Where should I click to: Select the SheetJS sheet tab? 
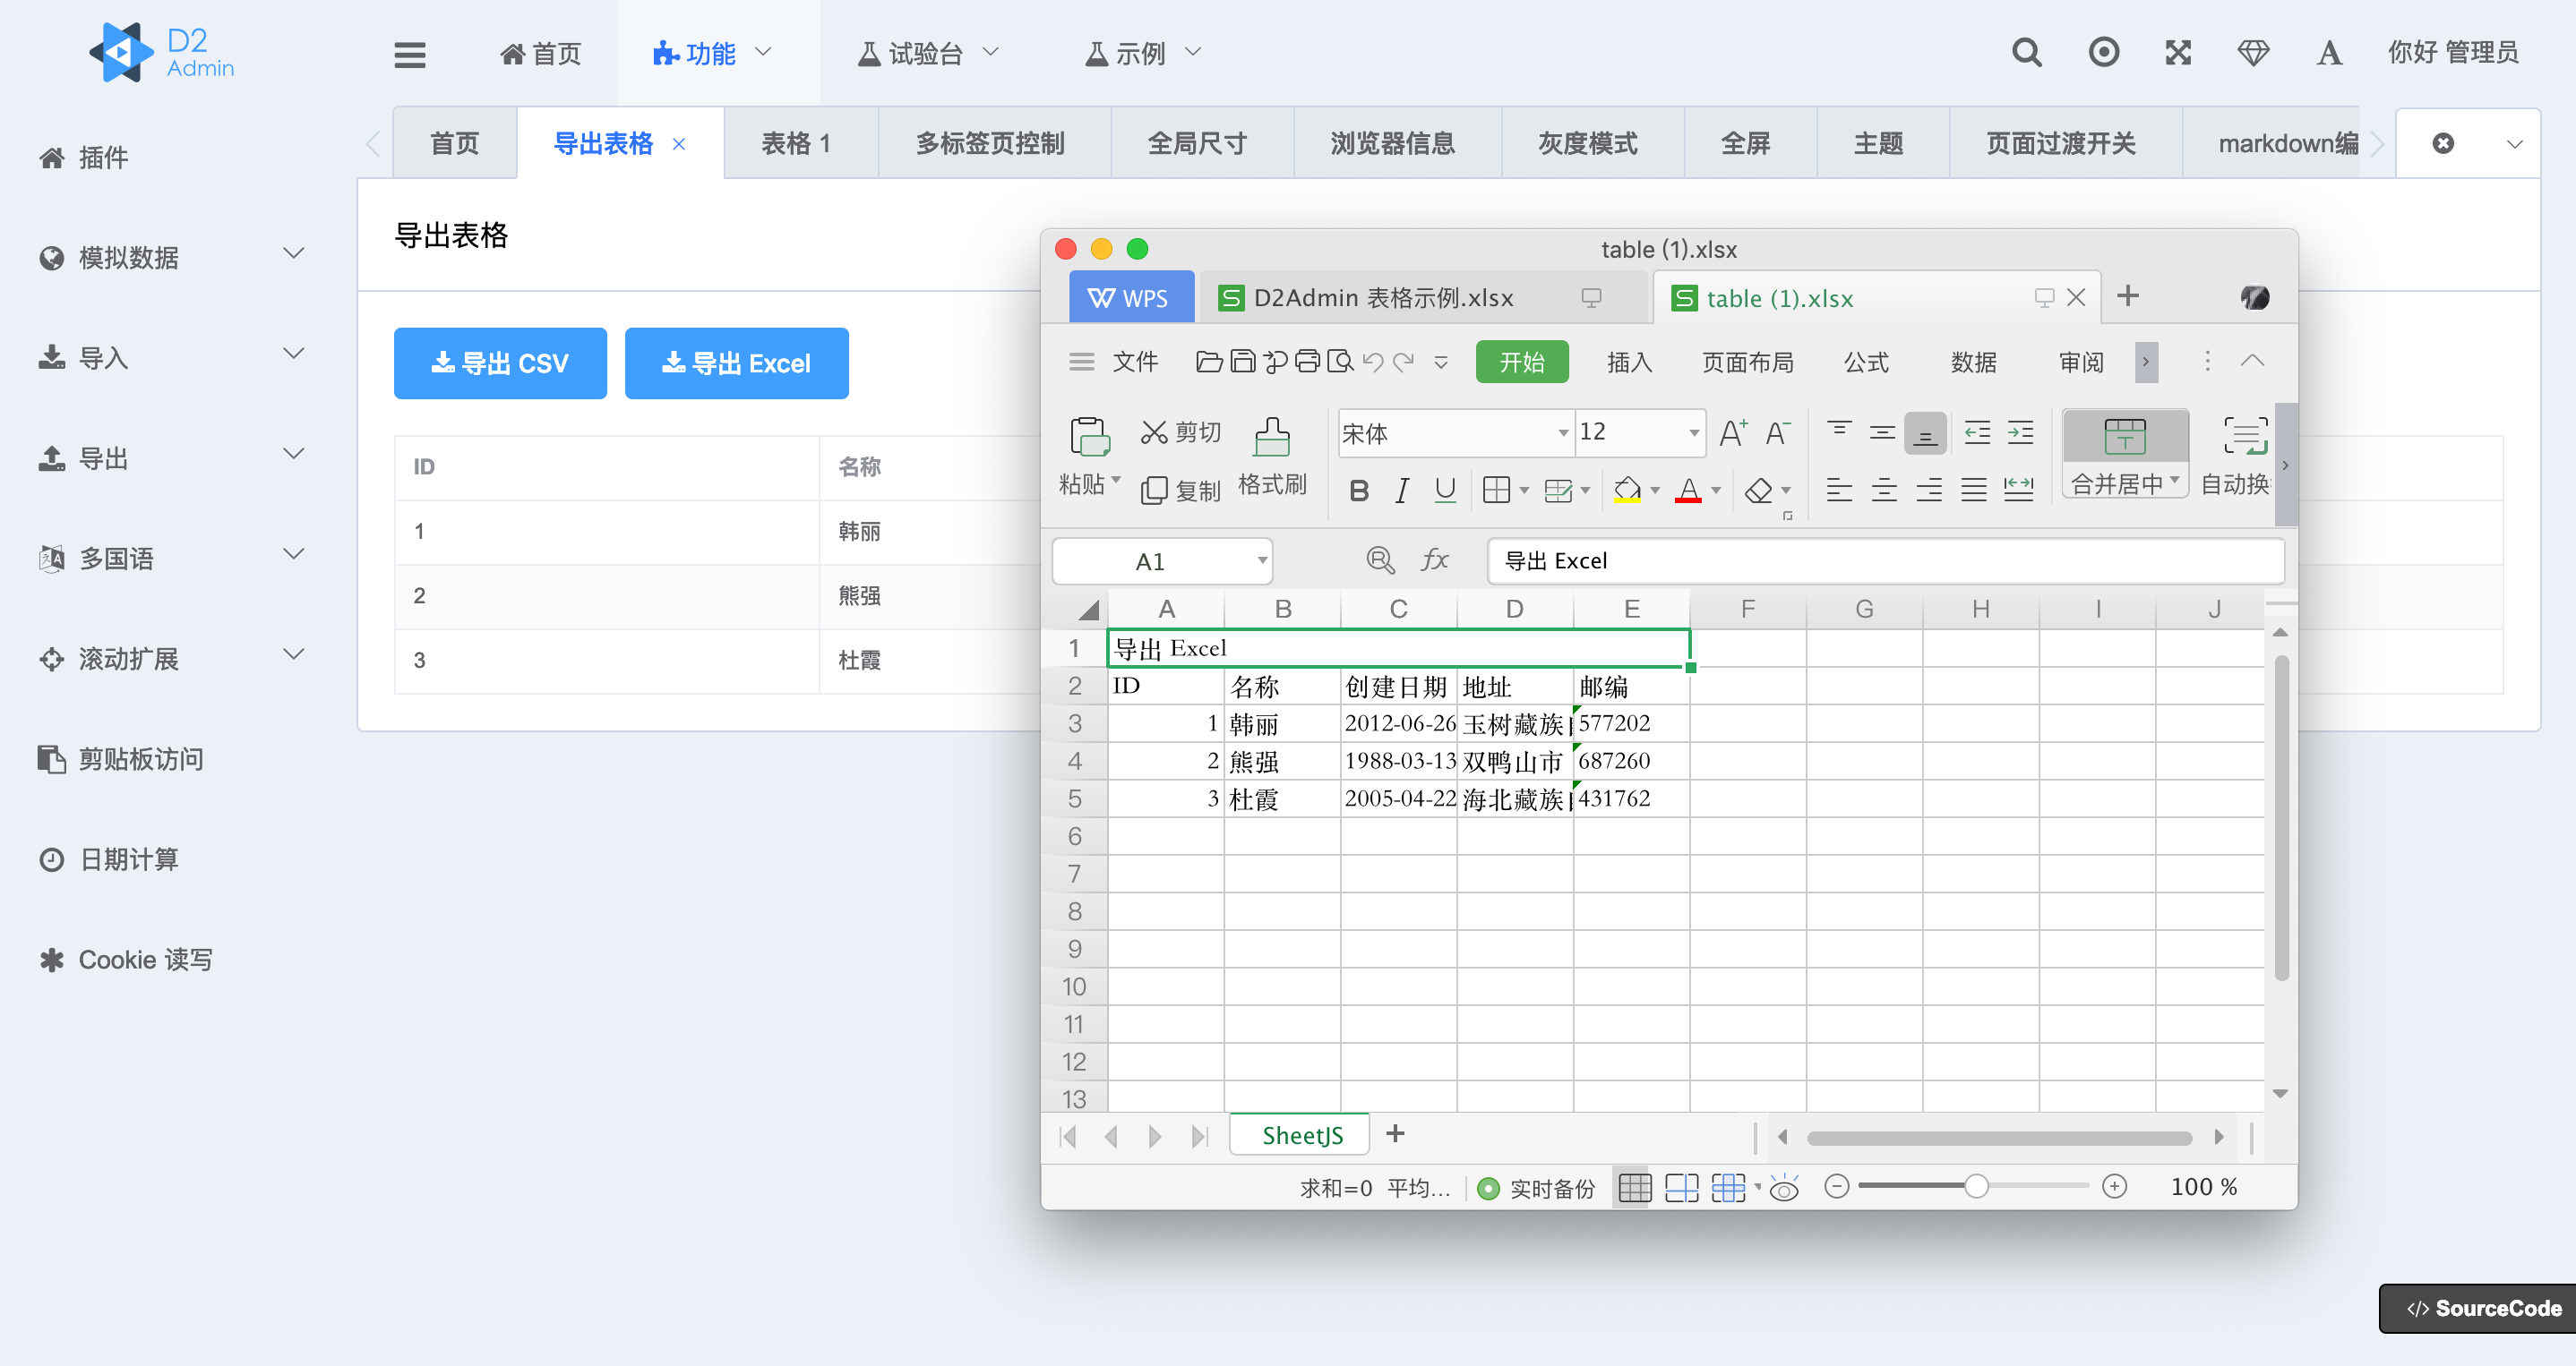click(x=1299, y=1134)
